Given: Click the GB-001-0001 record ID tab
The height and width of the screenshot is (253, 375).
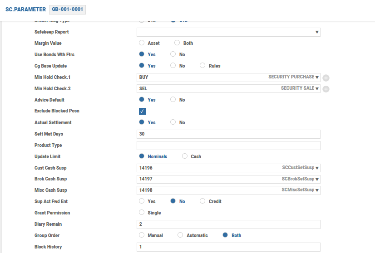Looking at the screenshot, I should tap(67, 10).
